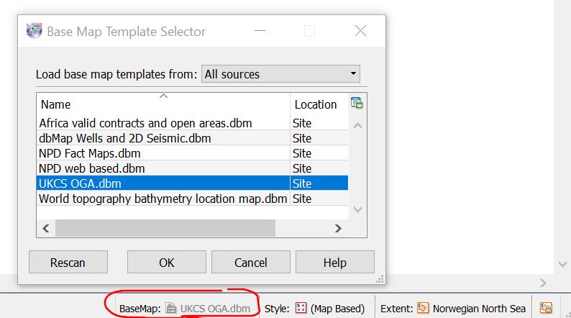
Task: Click the Style map-based icon in status bar
Action: point(301,308)
